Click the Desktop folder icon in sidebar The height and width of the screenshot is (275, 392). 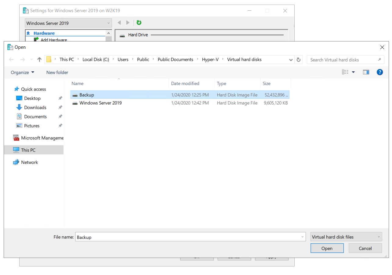[19, 98]
